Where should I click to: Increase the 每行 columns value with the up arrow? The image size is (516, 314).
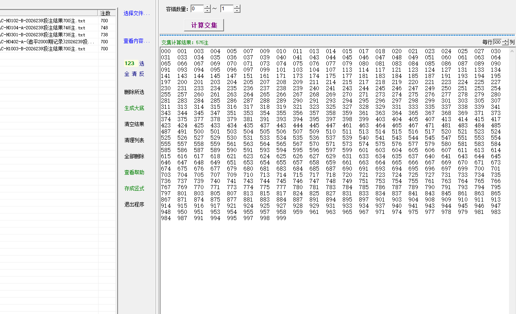(x=505, y=40)
